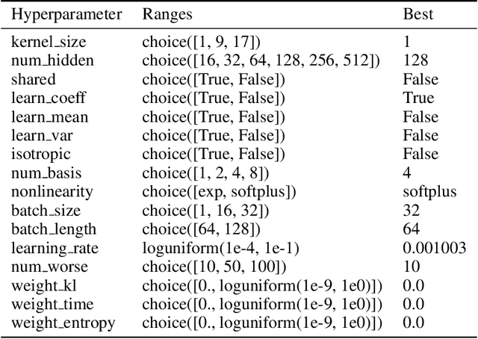478x339 pixels.
Task: Click the weight_entropy best value 0.0
Action: coord(413,323)
